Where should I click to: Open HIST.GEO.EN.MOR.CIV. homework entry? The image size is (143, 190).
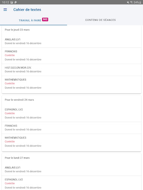[71, 70]
